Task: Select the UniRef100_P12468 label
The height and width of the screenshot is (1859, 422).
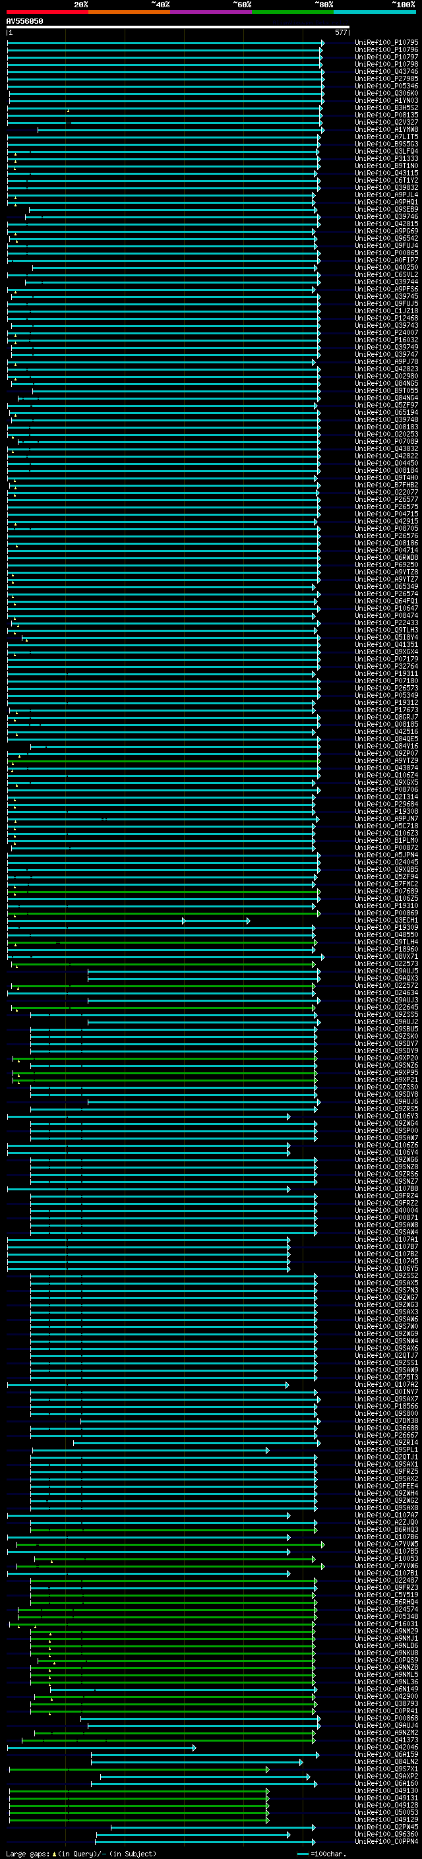Action: pyautogui.click(x=386, y=319)
